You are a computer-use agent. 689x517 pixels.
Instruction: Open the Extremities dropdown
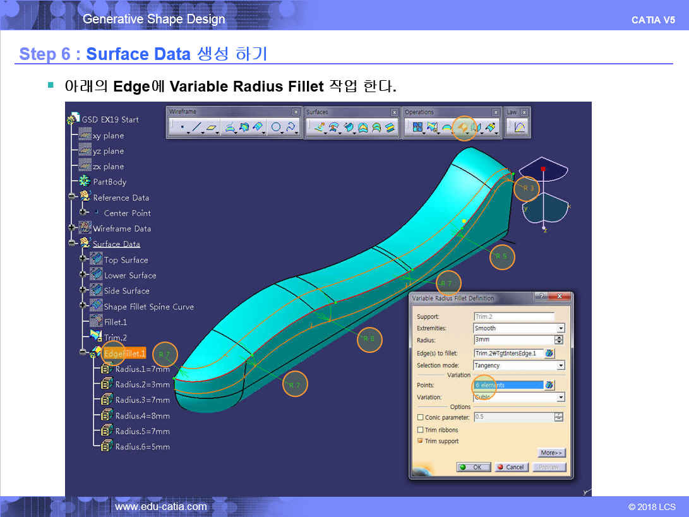coord(560,328)
